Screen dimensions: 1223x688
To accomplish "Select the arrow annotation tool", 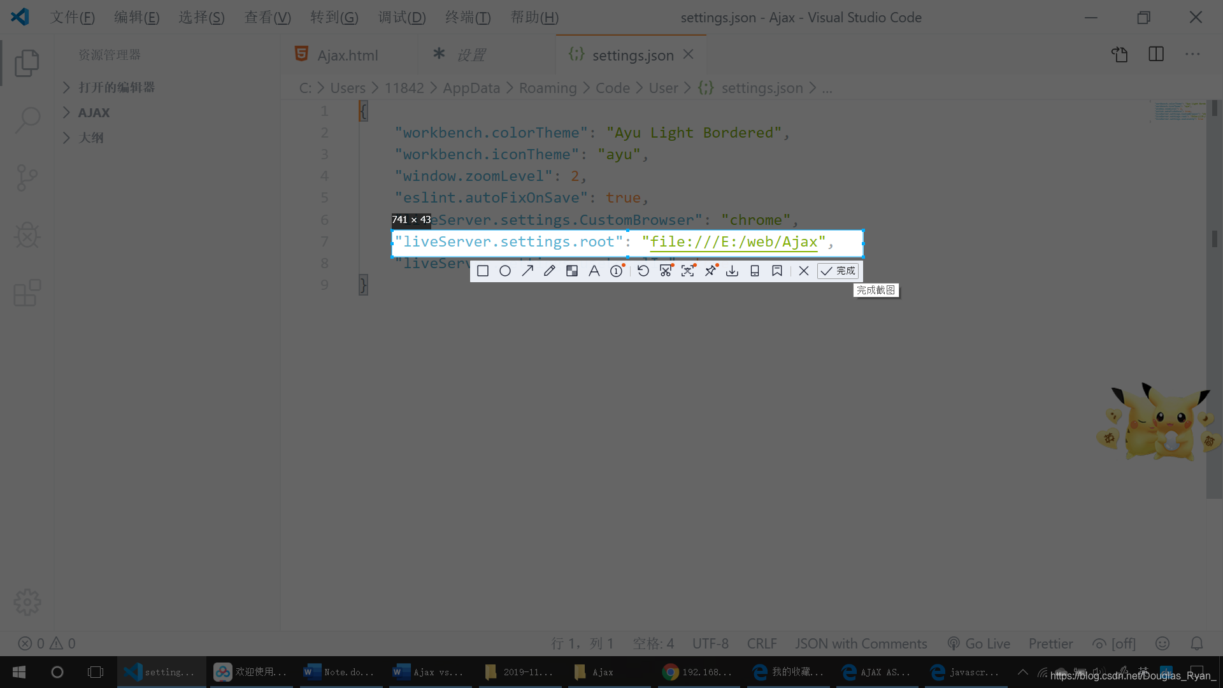I will (x=527, y=271).
